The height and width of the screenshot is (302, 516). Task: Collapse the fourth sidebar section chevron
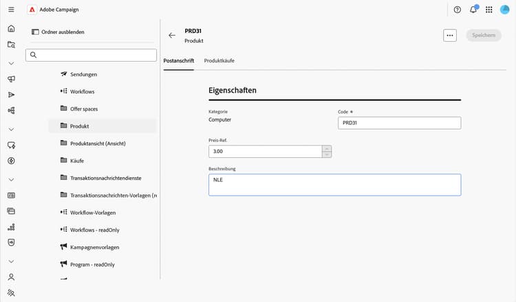(x=11, y=262)
